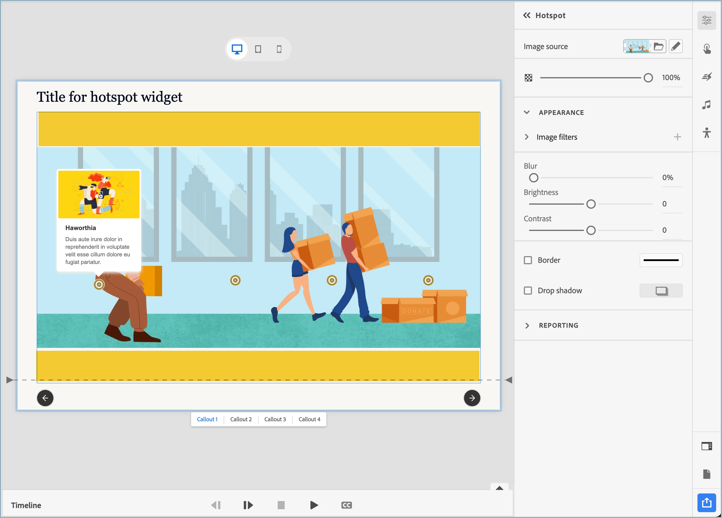This screenshot has width=722, height=518.
Task: Click the next arrow button on slide
Action: point(472,398)
